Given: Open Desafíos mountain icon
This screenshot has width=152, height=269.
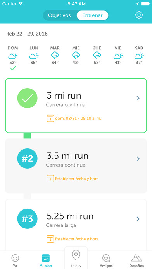Looking at the screenshot, I should [x=136, y=258].
